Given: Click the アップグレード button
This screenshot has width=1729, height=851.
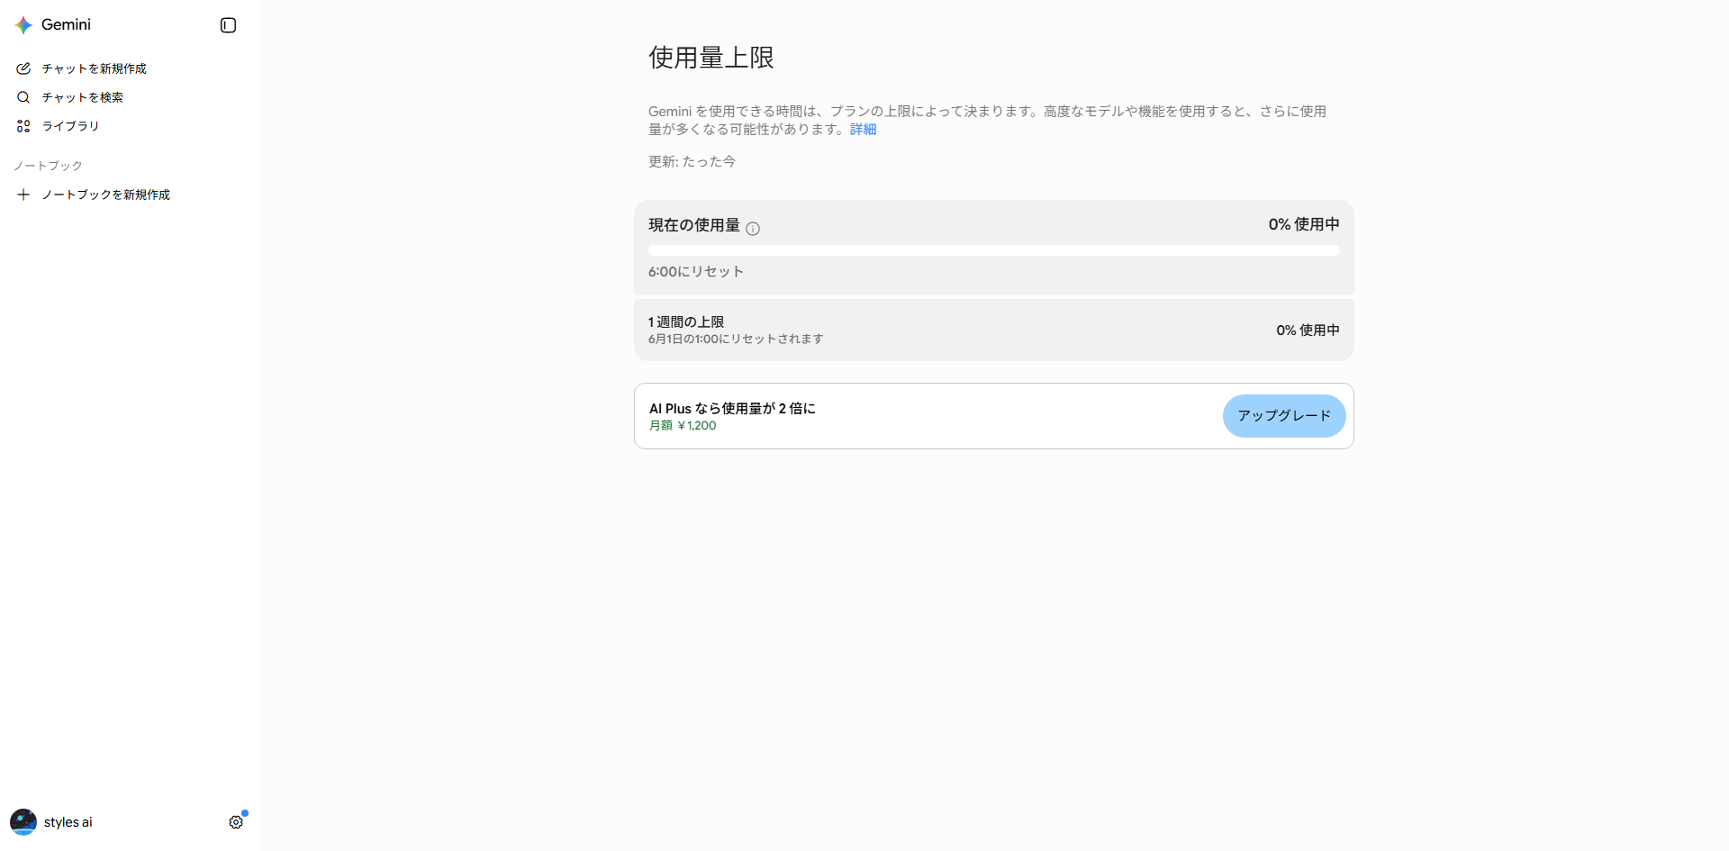Looking at the screenshot, I should pyautogui.click(x=1284, y=416).
